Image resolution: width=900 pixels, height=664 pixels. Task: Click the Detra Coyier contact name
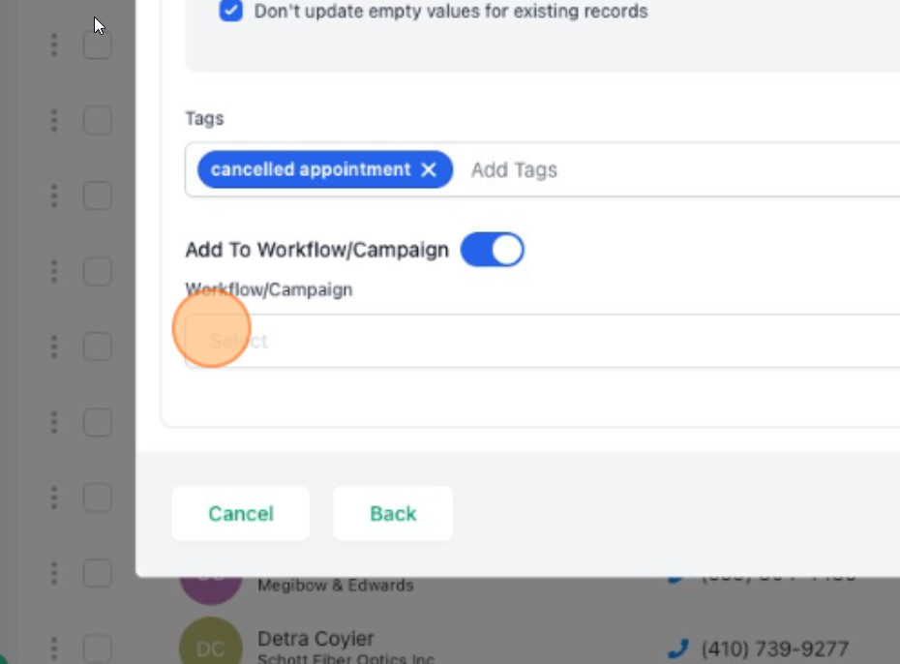pos(315,639)
